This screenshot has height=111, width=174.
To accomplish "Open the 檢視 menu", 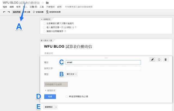I will pyautogui.click(x=18, y=7).
